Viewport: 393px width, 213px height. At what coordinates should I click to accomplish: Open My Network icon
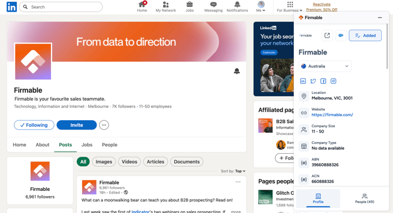click(x=165, y=7)
